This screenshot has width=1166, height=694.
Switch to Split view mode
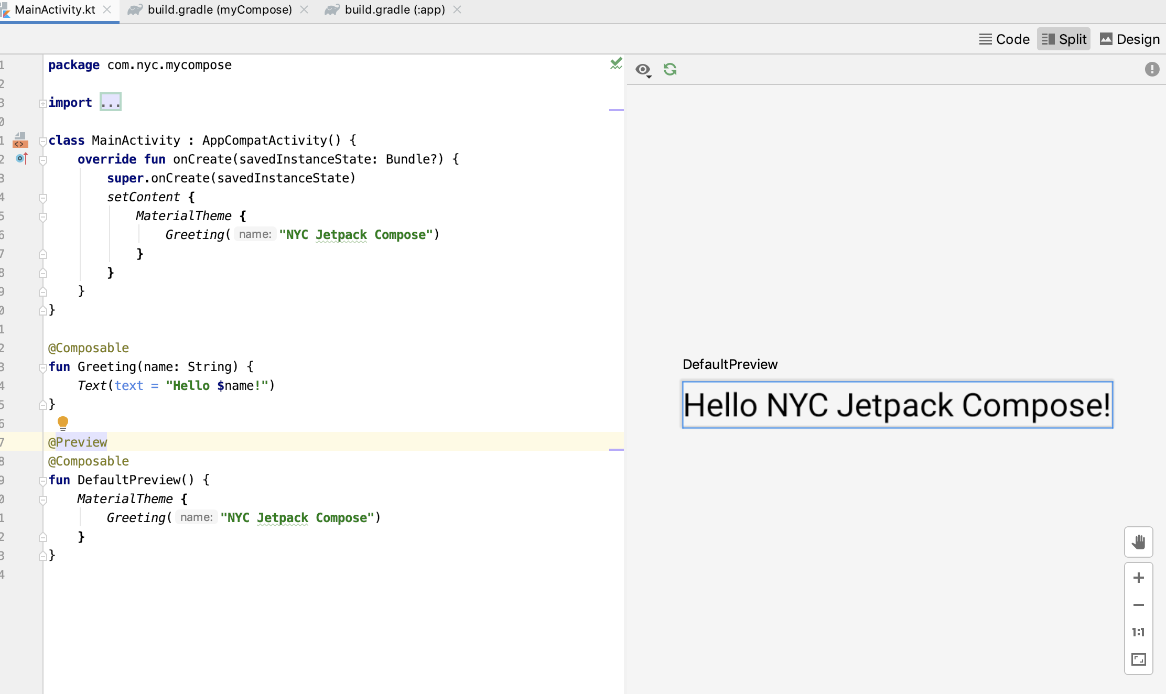pyautogui.click(x=1064, y=39)
